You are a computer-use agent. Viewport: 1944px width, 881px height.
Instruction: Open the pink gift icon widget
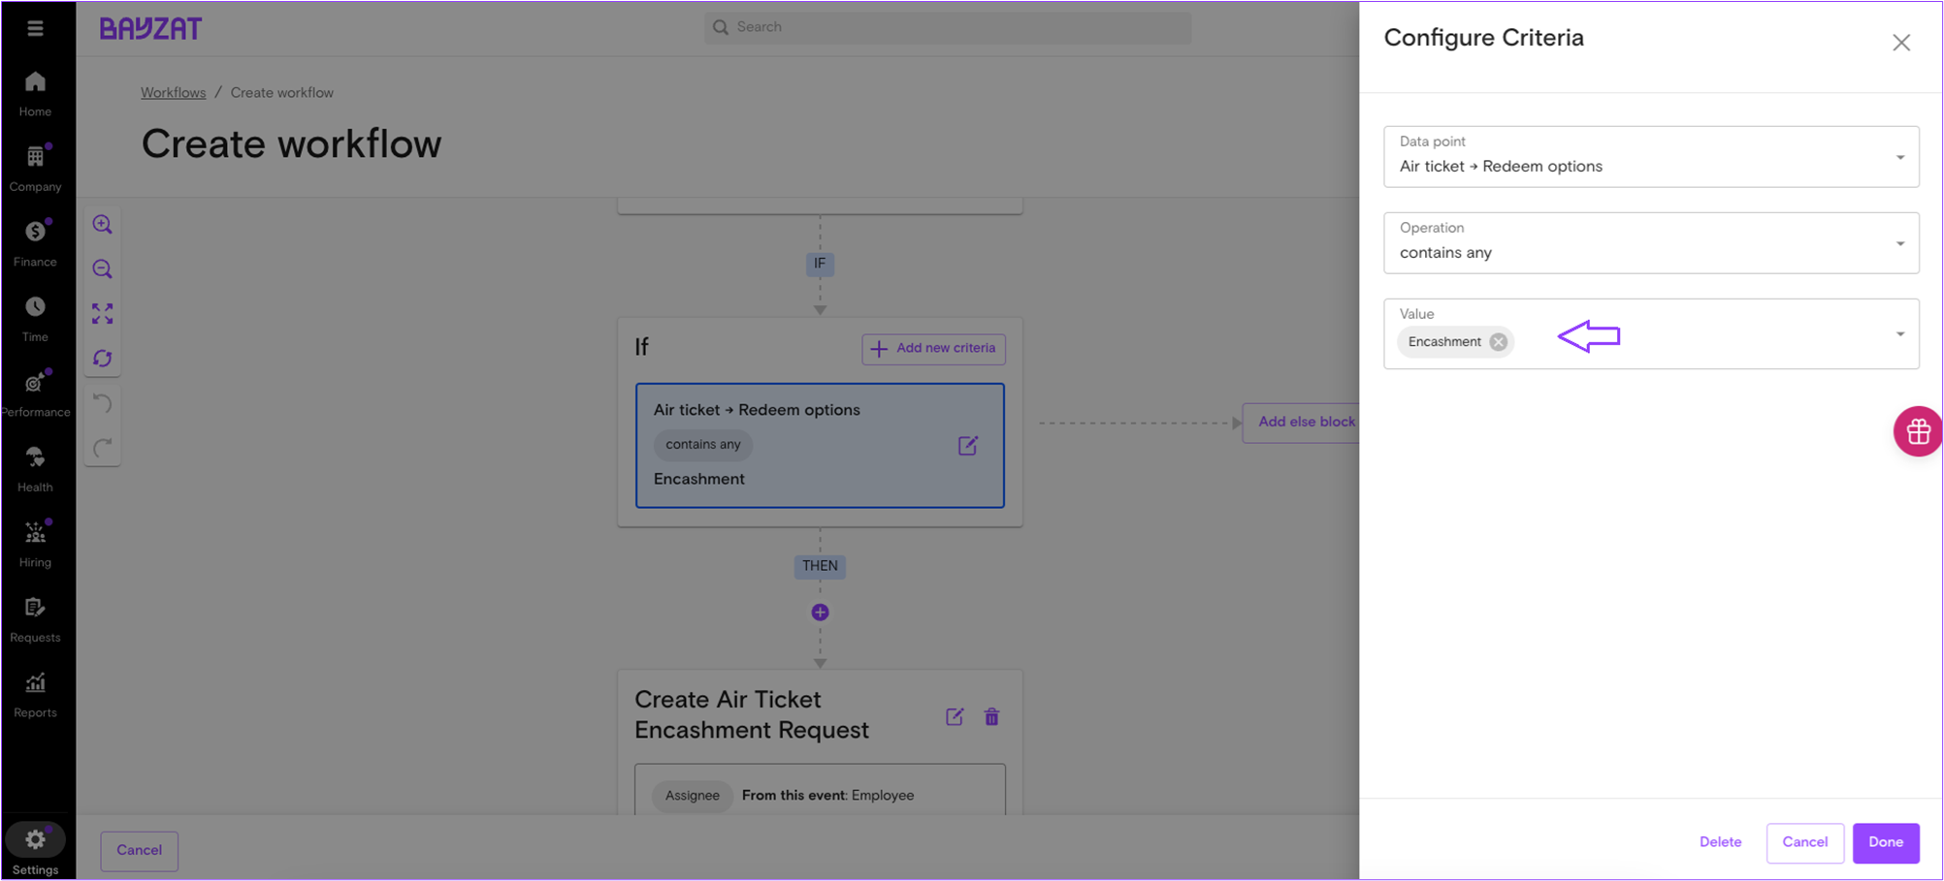[x=1917, y=432]
